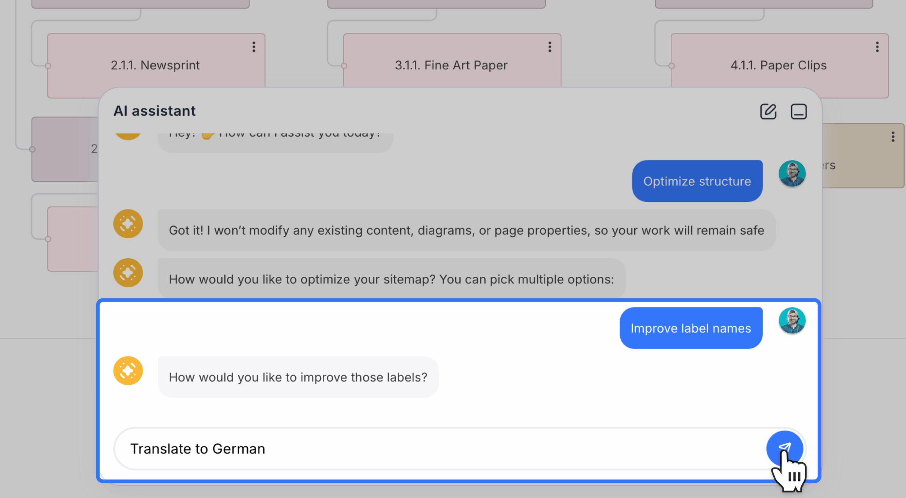Click the assistant avatar next to 'How would you like to improve those labels?'
Viewport: 906px width, 498px height.
[128, 371]
